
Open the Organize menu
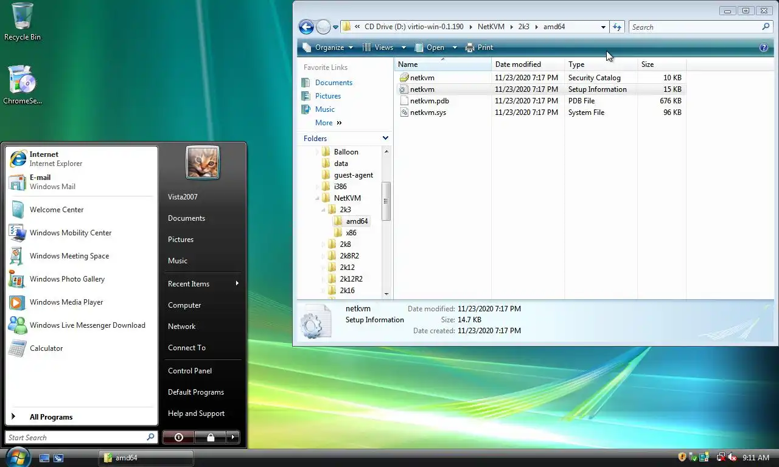point(327,47)
